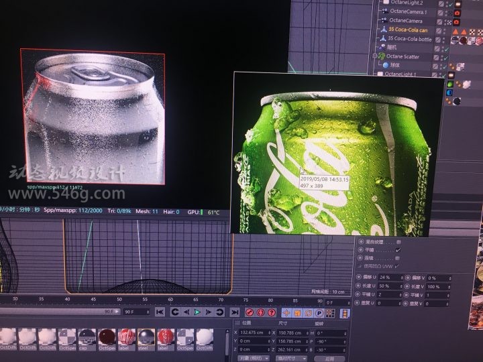Click the OctaneLight.1 light tag icon

[451, 75]
